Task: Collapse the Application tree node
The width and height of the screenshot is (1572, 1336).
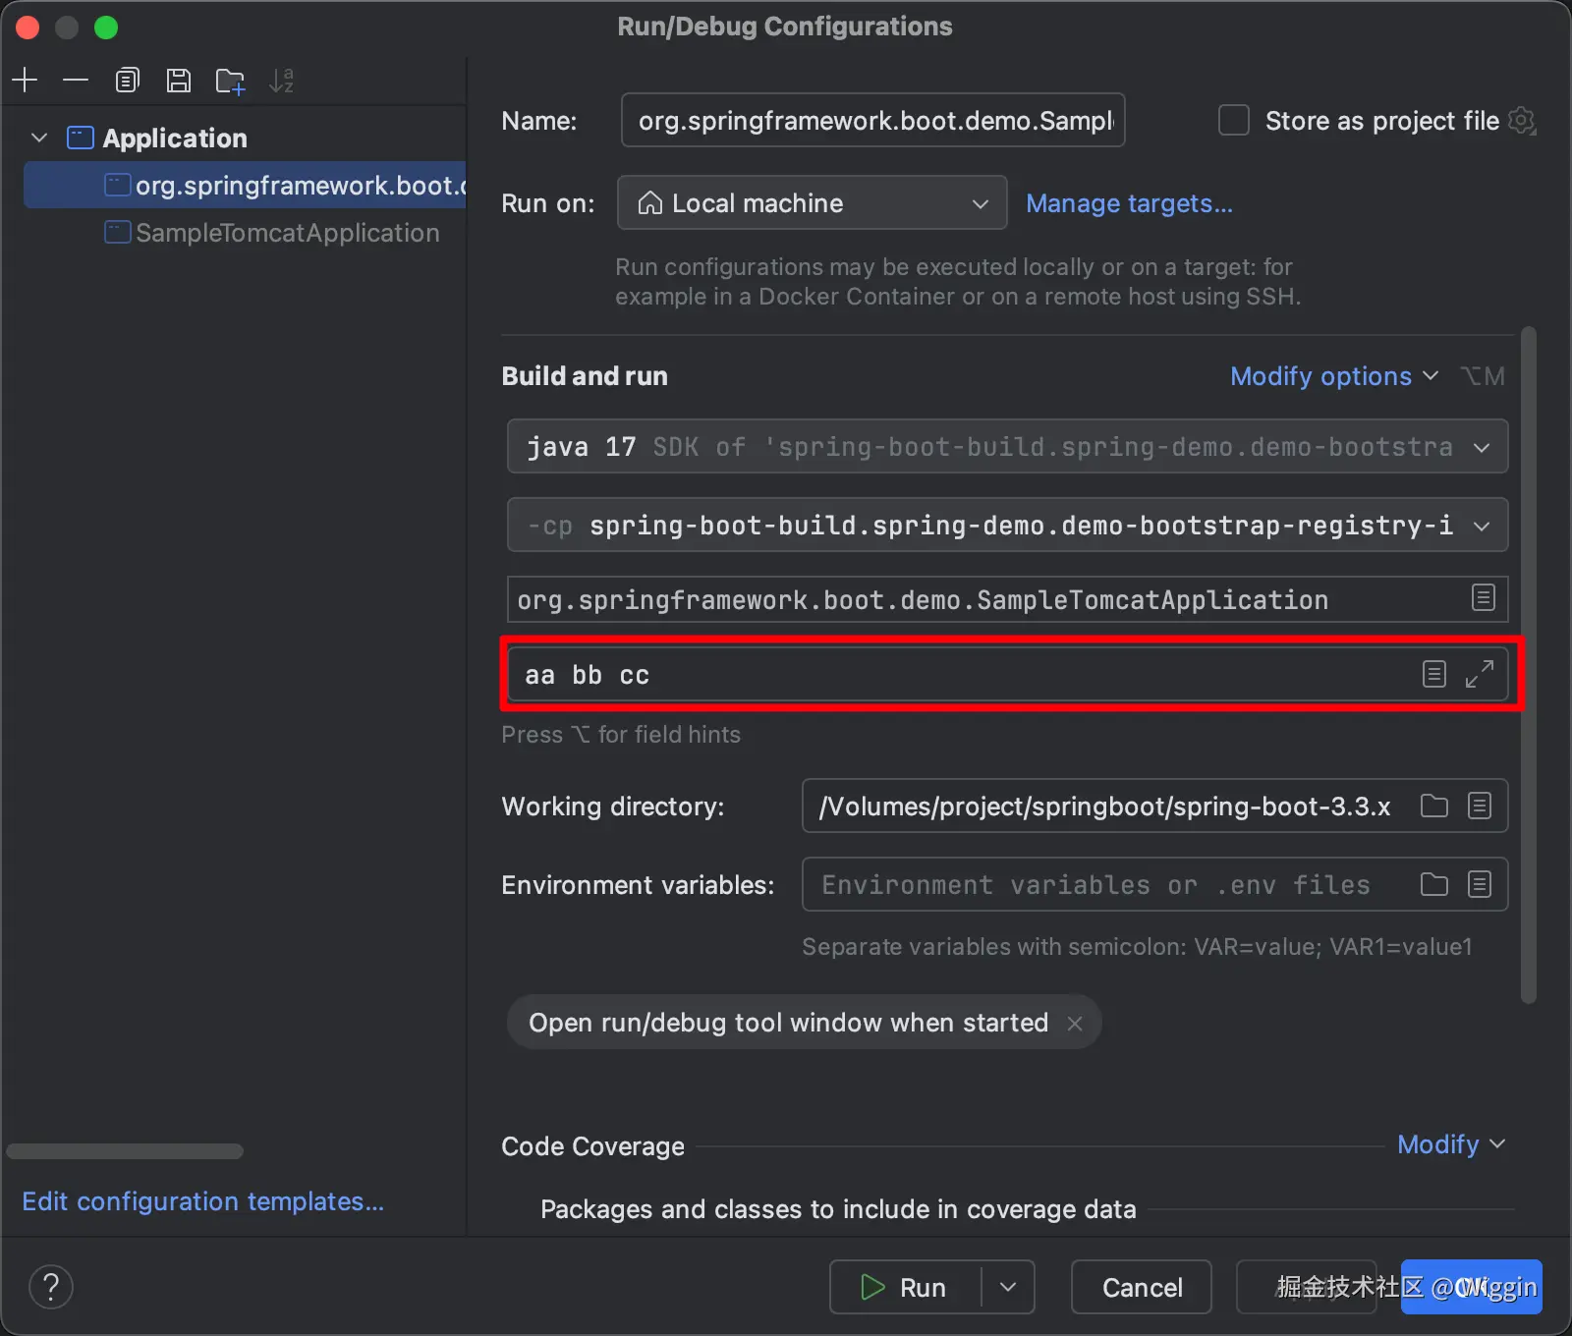Action: click(40, 139)
